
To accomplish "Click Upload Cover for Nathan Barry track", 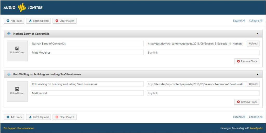I will (x=17, y=51).
